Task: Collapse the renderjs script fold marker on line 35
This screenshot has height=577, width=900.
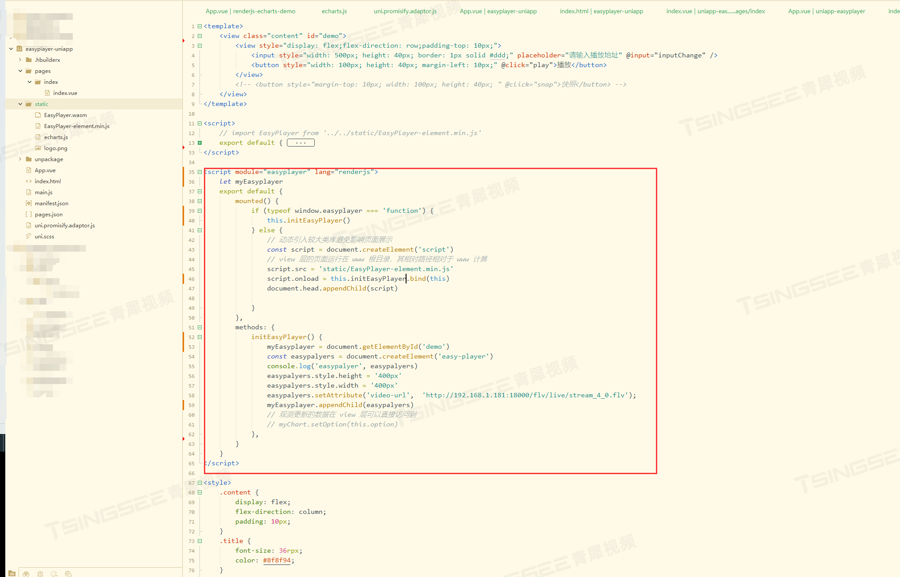Action: point(200,172)
